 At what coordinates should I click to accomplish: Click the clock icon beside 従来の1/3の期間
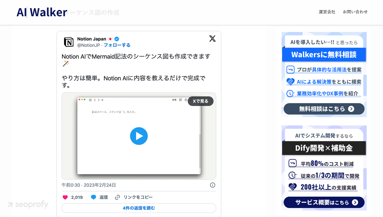292,175
